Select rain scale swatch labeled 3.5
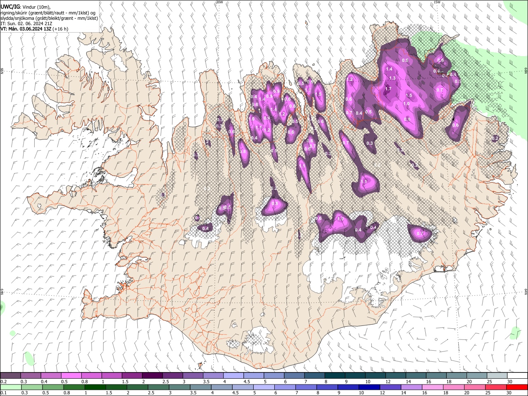 pos(200,387)
